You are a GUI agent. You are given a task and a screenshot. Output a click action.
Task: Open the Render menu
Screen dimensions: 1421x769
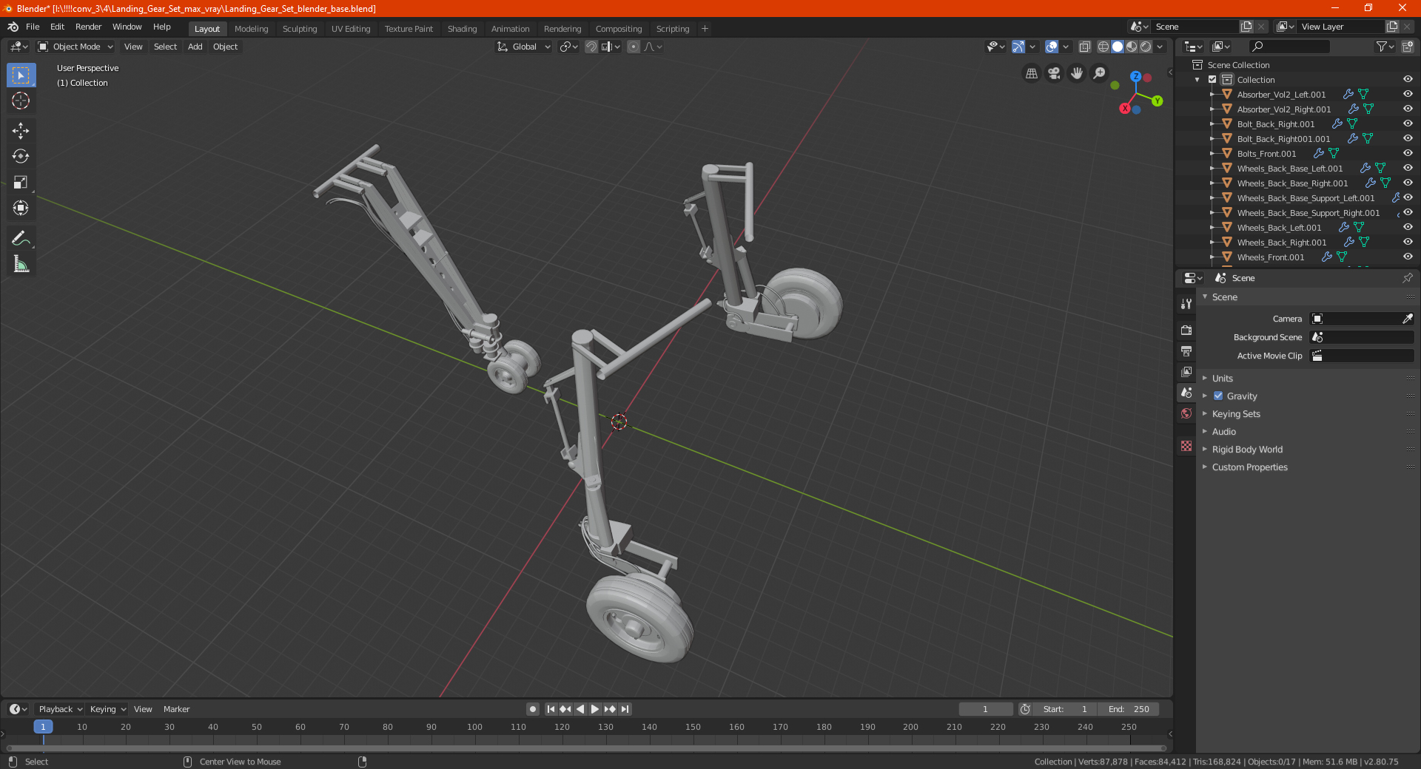[x=88, y=27]
